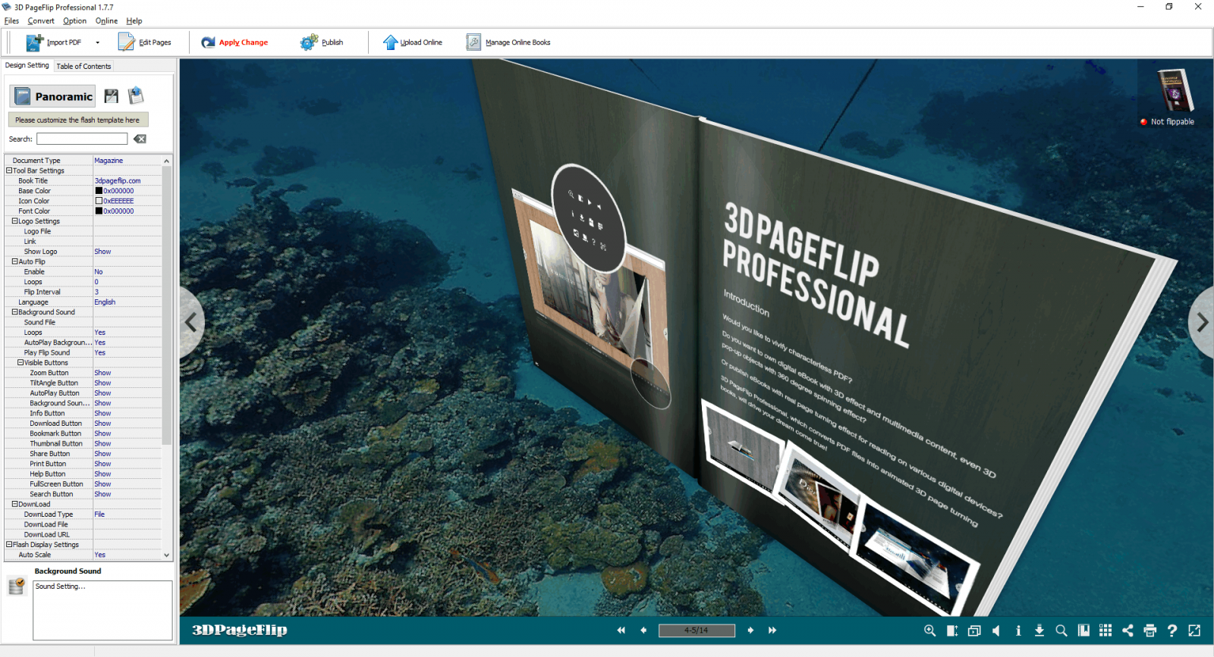The height and width of the screenshot is (657, 1214).
Task: Click the auto play flip icon
Action: coord(974,630)
